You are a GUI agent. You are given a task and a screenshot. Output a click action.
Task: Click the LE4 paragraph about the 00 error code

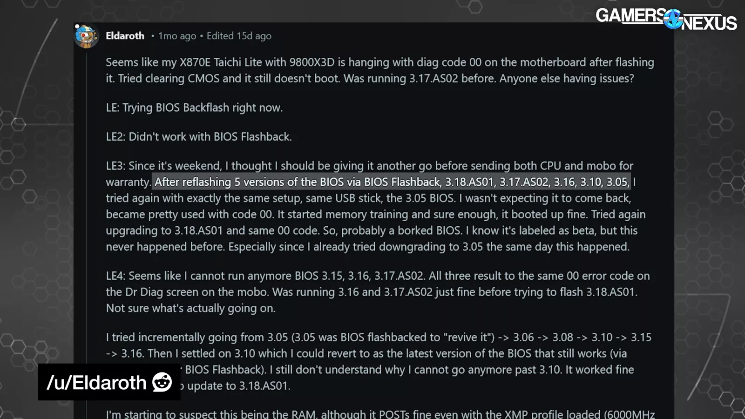[x=377, y=292]
